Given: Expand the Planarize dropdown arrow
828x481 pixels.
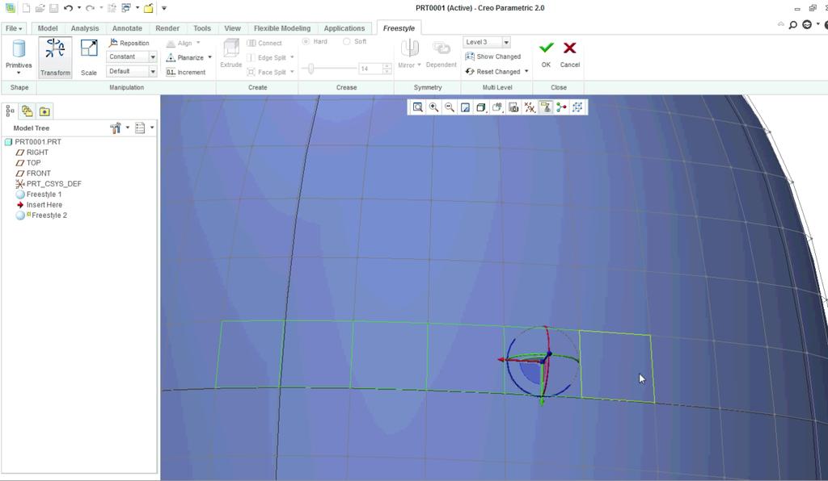Looking at the screenshot, I should [x=209, y=57].
